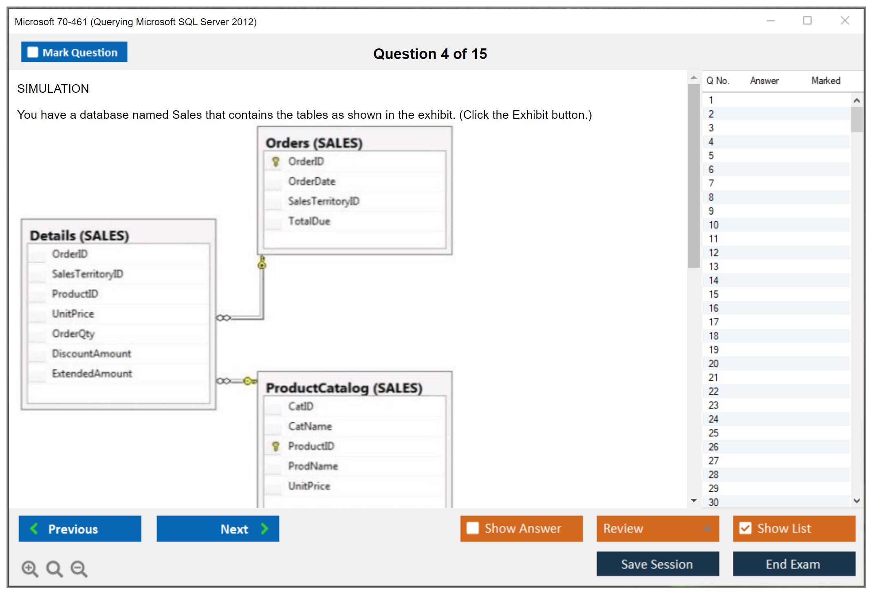The width and height of the screenshot is (876, 598).
Task: Click question list scroll down arrow
Action: pyautogui.click(x=856, y=501)
